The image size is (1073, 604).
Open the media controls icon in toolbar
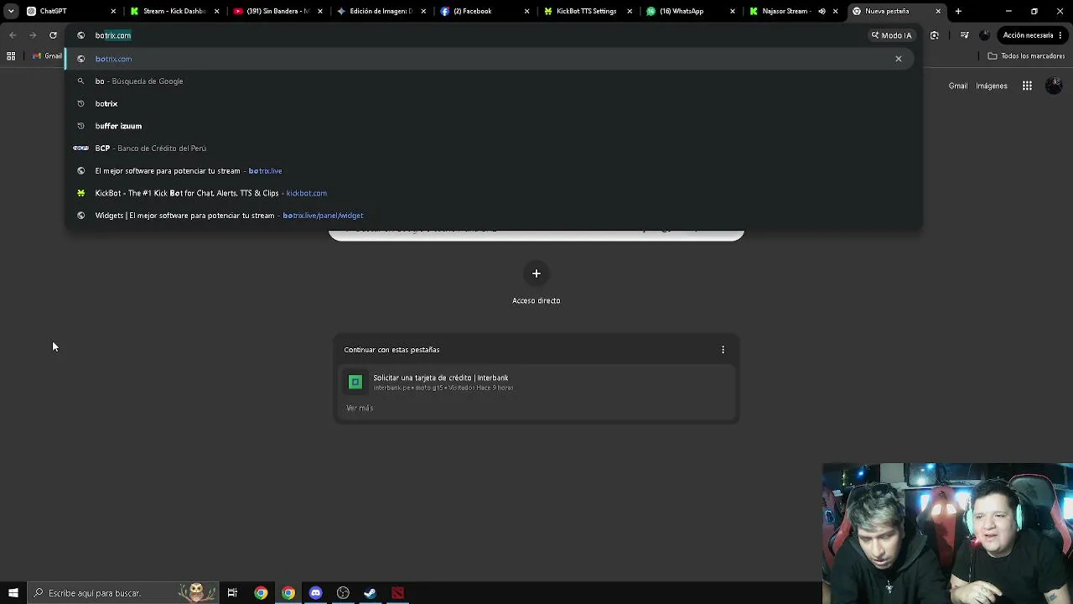[964, 35]
